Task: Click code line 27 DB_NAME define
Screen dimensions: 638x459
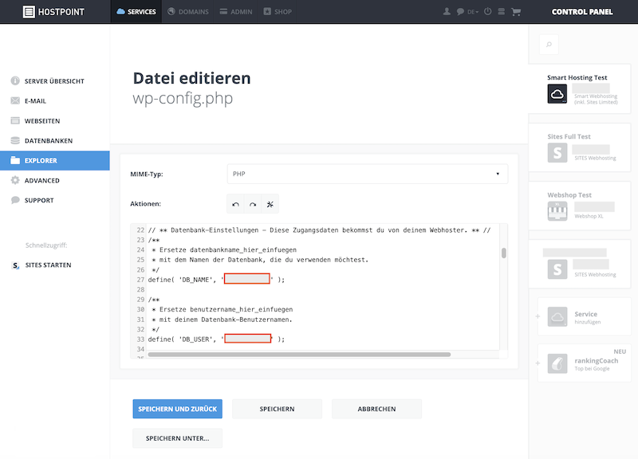Action: click(216, 280)
